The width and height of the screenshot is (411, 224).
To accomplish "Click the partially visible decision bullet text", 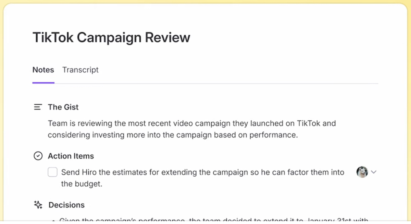I will pos(213,220).
